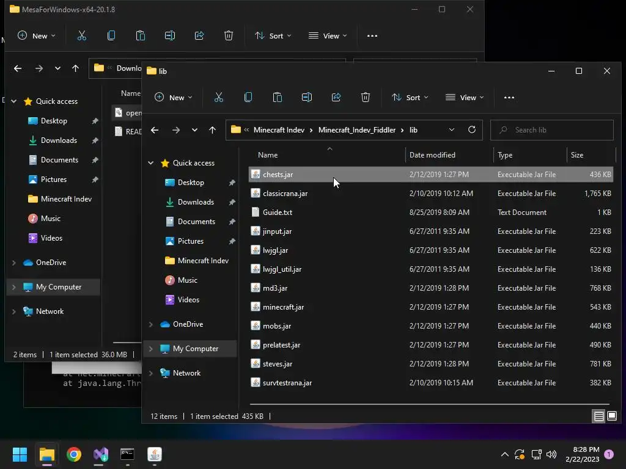This screenshot has height=469, width=626.
Task: Open the See more ellipsis menu in lib window
Action: point(509,98)
